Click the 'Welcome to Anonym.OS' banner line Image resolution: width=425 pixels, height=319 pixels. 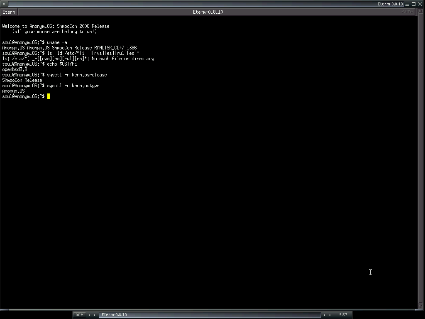point(56,26)
